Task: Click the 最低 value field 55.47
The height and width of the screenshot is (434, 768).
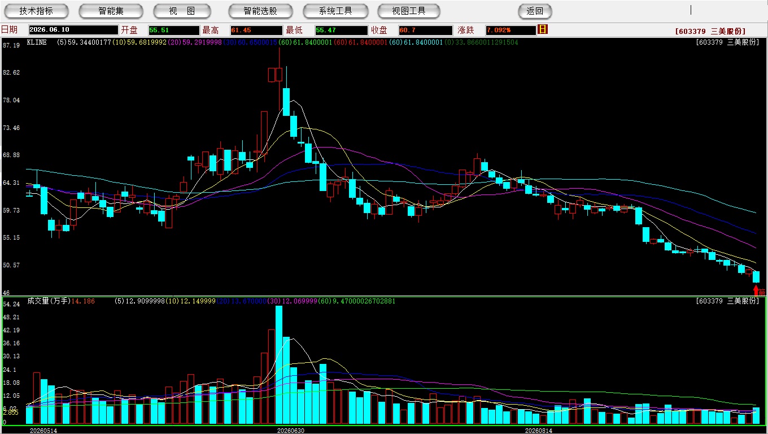Action: 341,30
